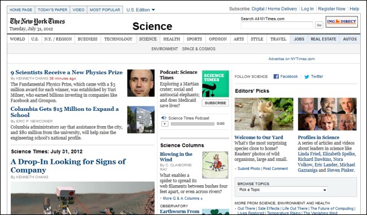Click the Facebook icon next to Follow Science
This screenshot has width=367, height=215.
click(276, 77)
